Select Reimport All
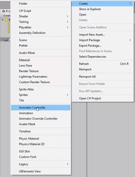 [102, 76]
